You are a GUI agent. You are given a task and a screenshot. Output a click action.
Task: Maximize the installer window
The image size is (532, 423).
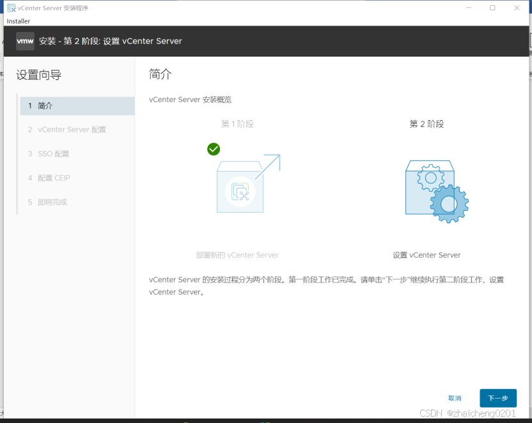click(x=492, y=8)
